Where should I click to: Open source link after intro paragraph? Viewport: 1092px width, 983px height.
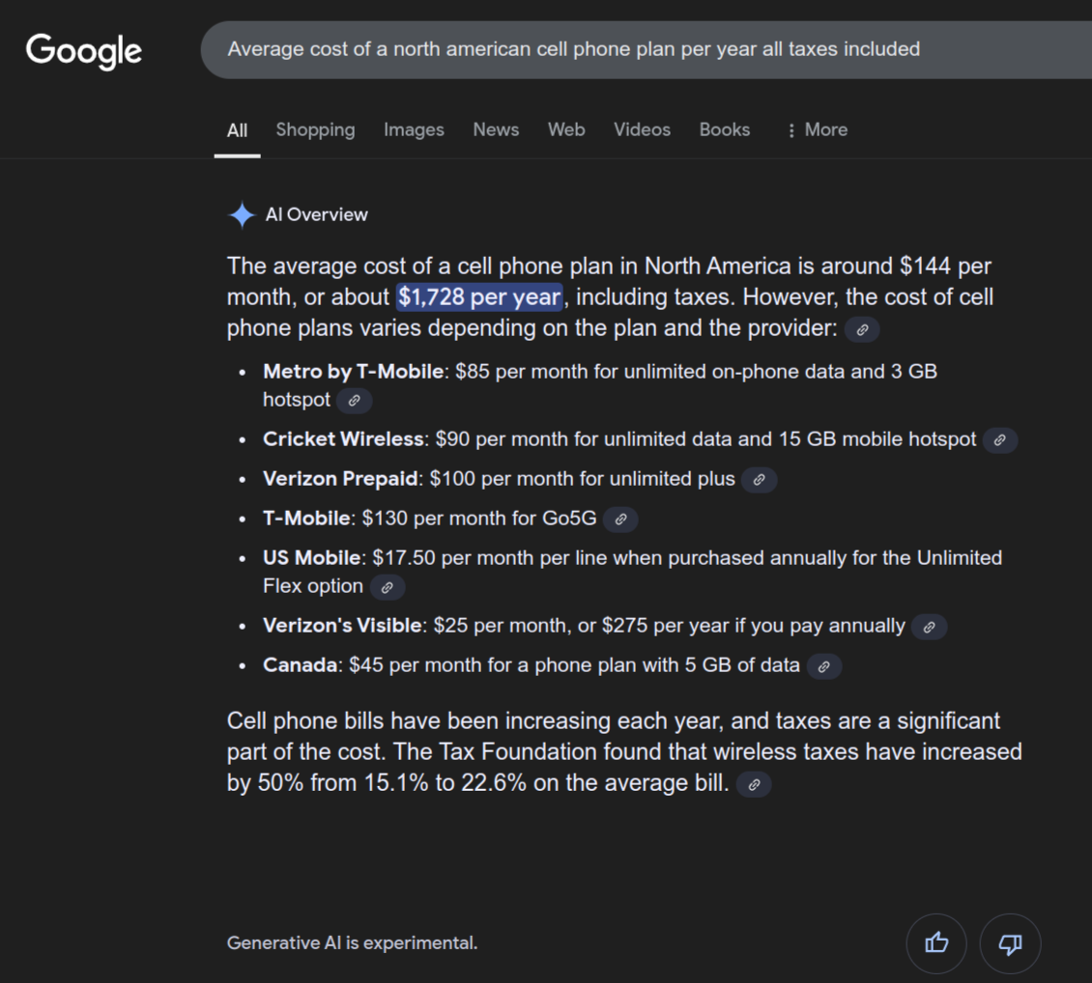coord(862,329)
